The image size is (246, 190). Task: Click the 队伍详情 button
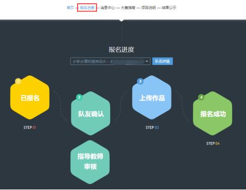point(163,61)
